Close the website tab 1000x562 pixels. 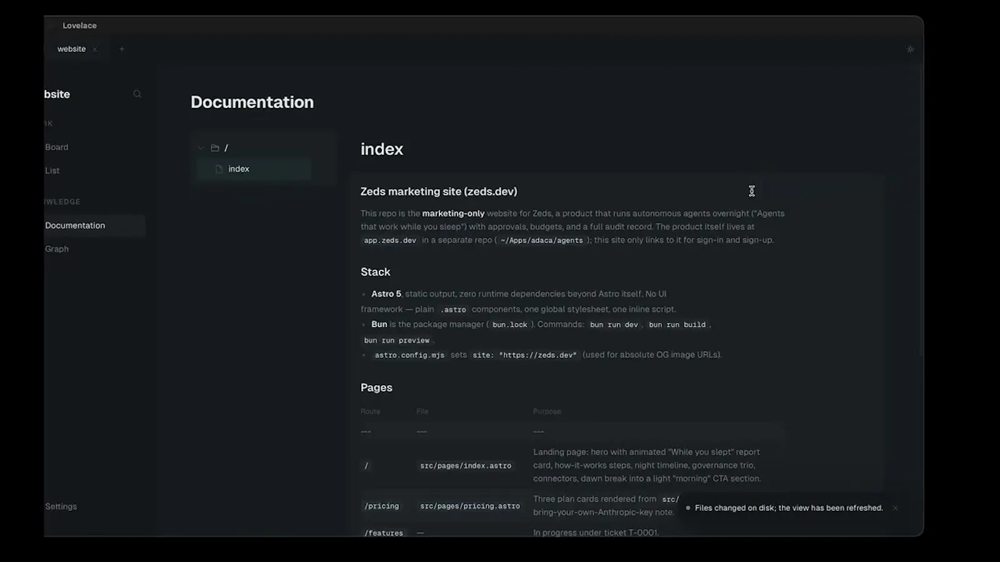pos(95,49)
